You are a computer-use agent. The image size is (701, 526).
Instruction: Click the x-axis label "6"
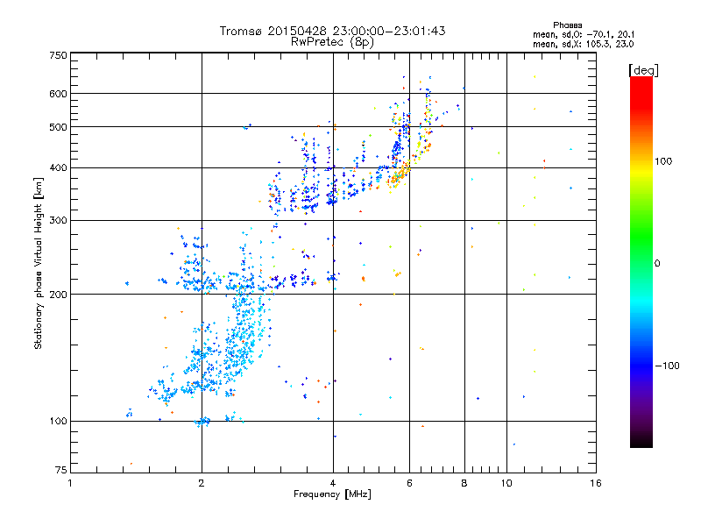[x=409, y=483]
